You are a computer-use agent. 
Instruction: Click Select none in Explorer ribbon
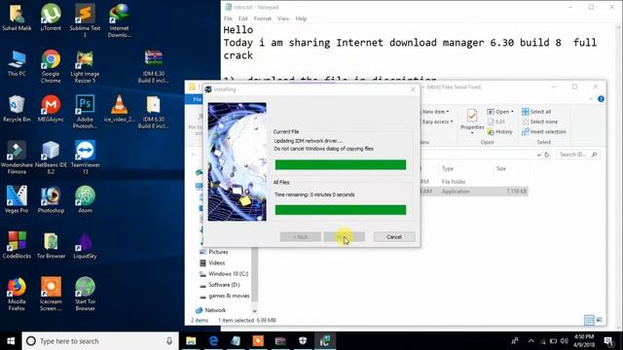click(539, 122)
